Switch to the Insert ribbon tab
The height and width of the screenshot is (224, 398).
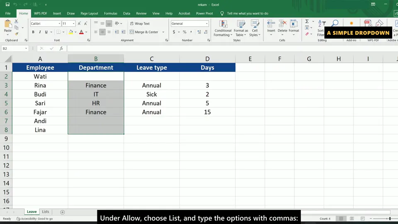click(57, 13)
